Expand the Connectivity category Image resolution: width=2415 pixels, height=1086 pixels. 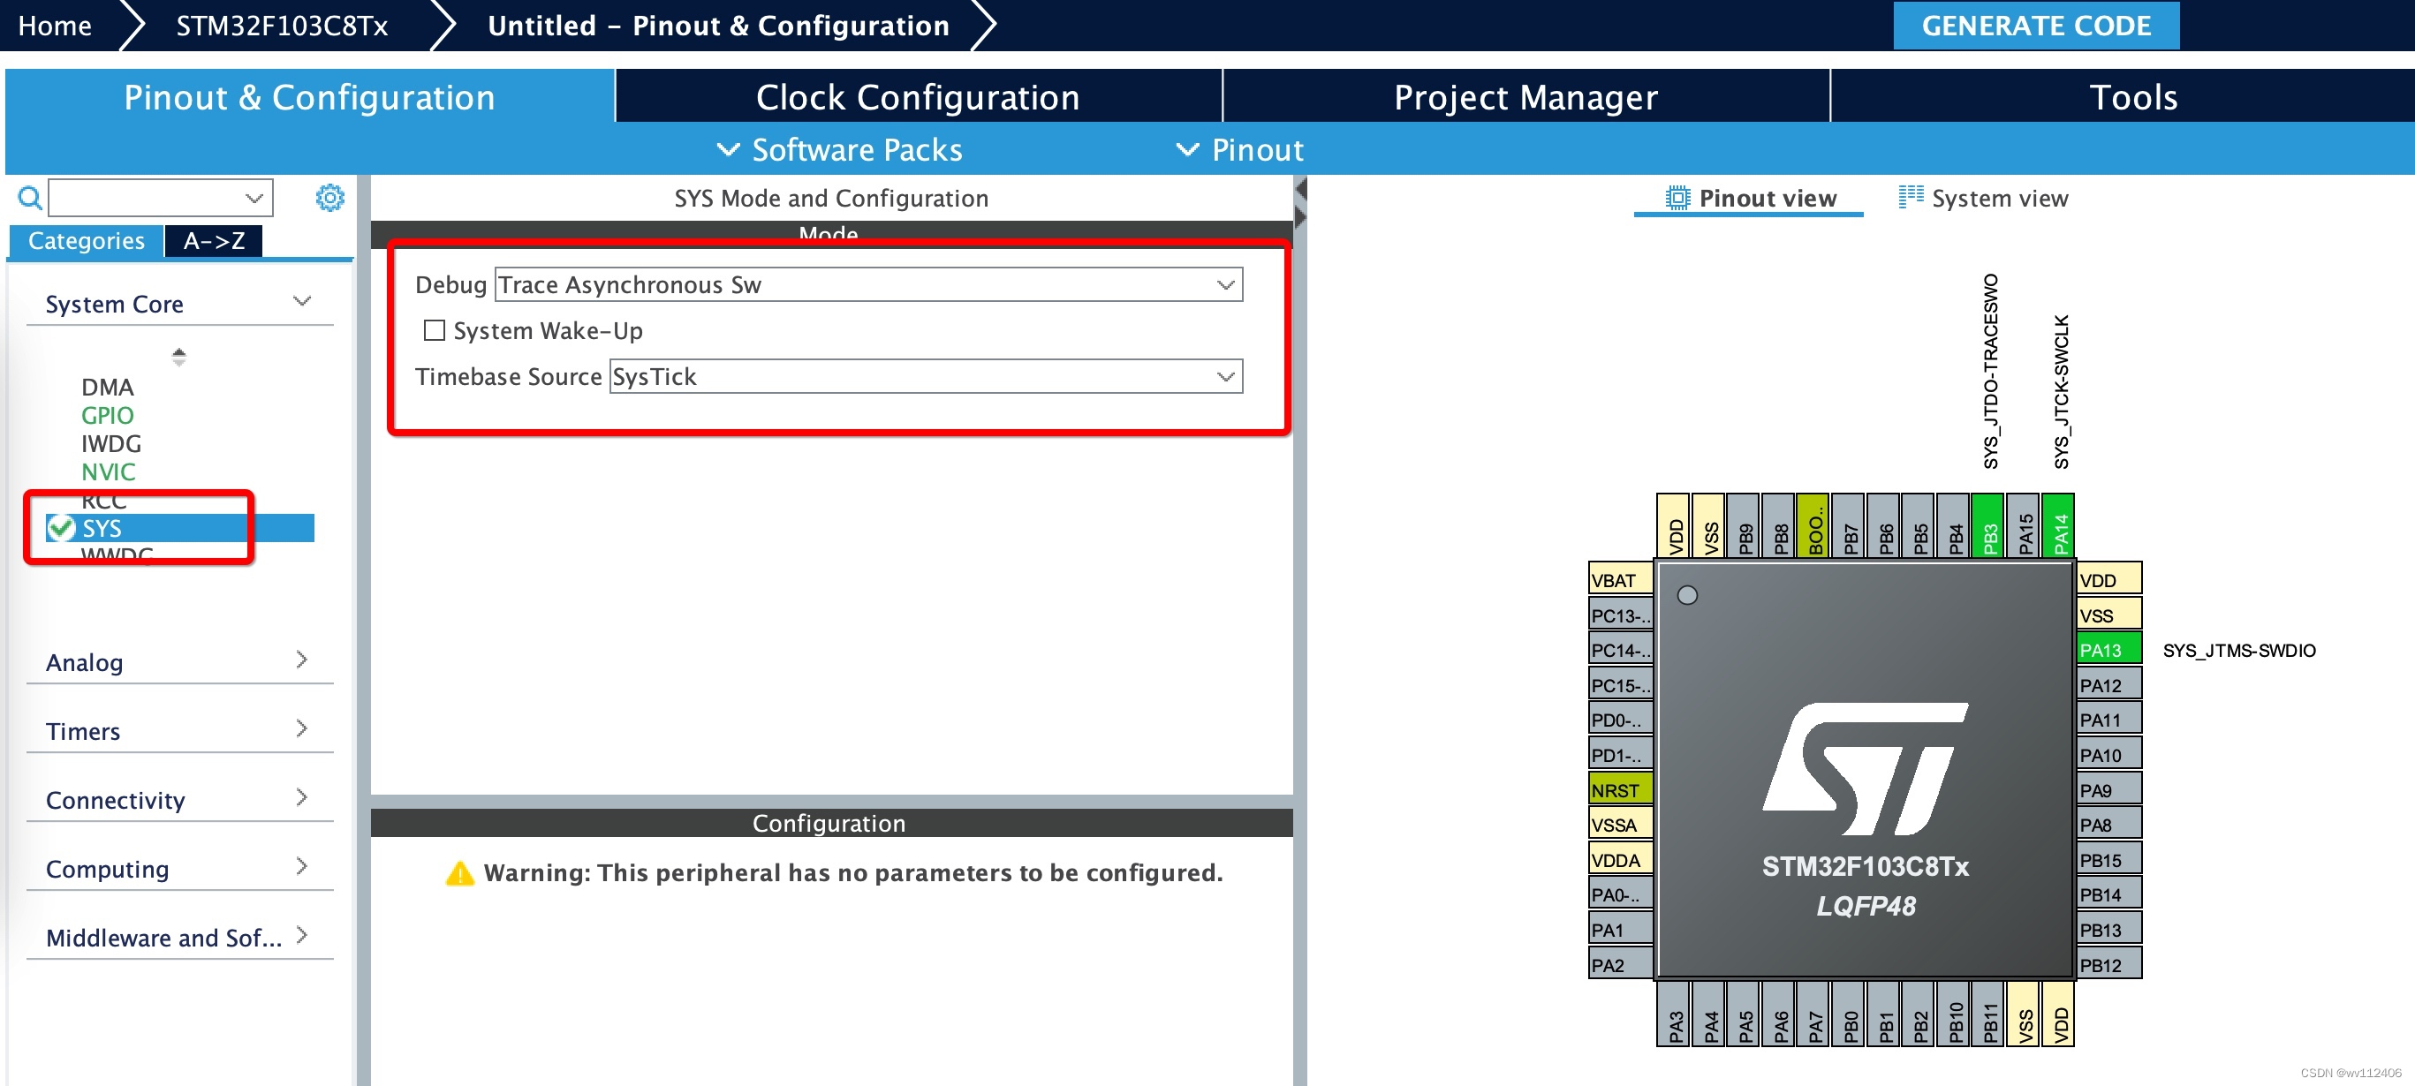(x=178, y=799)
